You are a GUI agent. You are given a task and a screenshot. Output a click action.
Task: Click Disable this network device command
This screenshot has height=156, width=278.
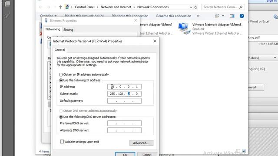84,16
